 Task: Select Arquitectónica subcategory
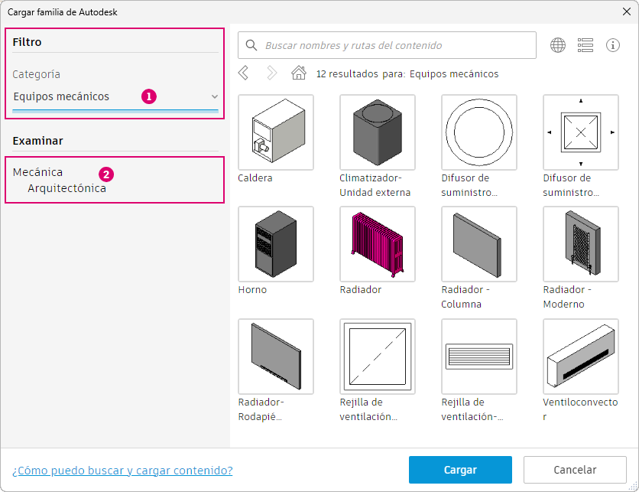[67, 188]
